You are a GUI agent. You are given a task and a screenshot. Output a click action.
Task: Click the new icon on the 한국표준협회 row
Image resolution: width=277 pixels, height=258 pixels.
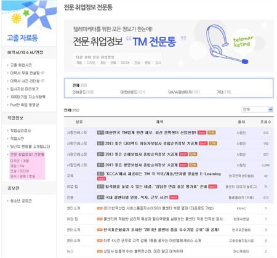(x=100, y=230)
